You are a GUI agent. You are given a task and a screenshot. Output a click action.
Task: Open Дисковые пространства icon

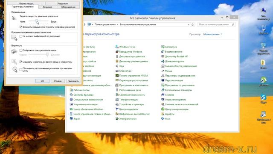point(117,56)
